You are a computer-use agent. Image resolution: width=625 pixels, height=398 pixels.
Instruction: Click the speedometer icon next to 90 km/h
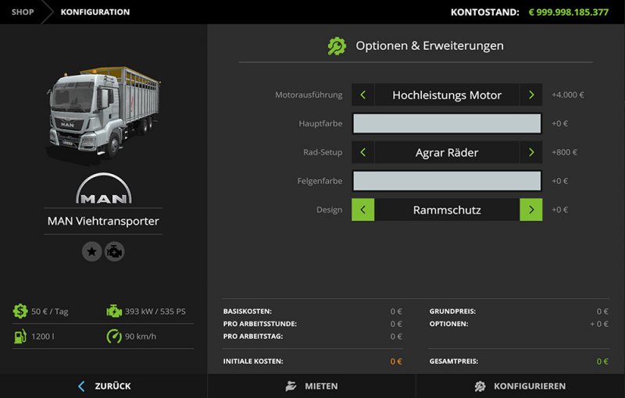click(x=114, y=337)
